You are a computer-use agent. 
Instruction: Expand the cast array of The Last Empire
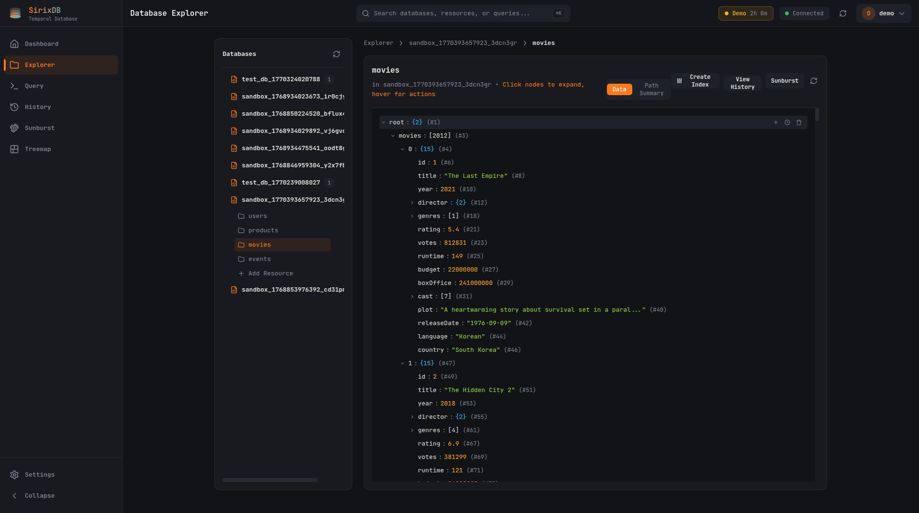(x=413, y=296)
